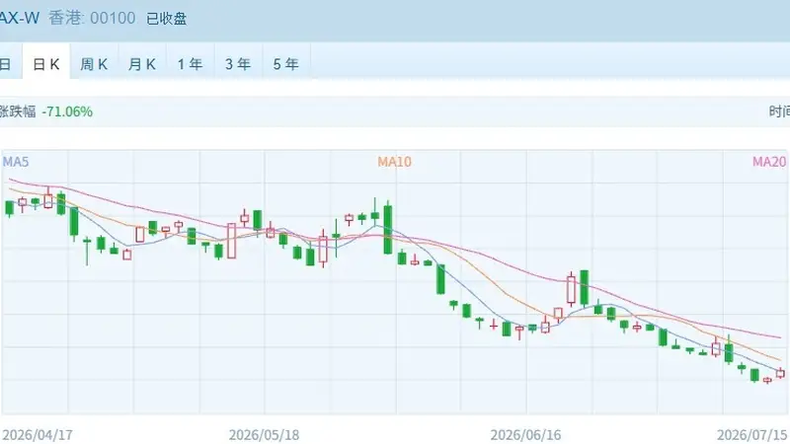Image resolution: width=790 pixels, height=444 pixels.
Task: Click the 2026/07/15 date axis label
Action: pos(752,435)
